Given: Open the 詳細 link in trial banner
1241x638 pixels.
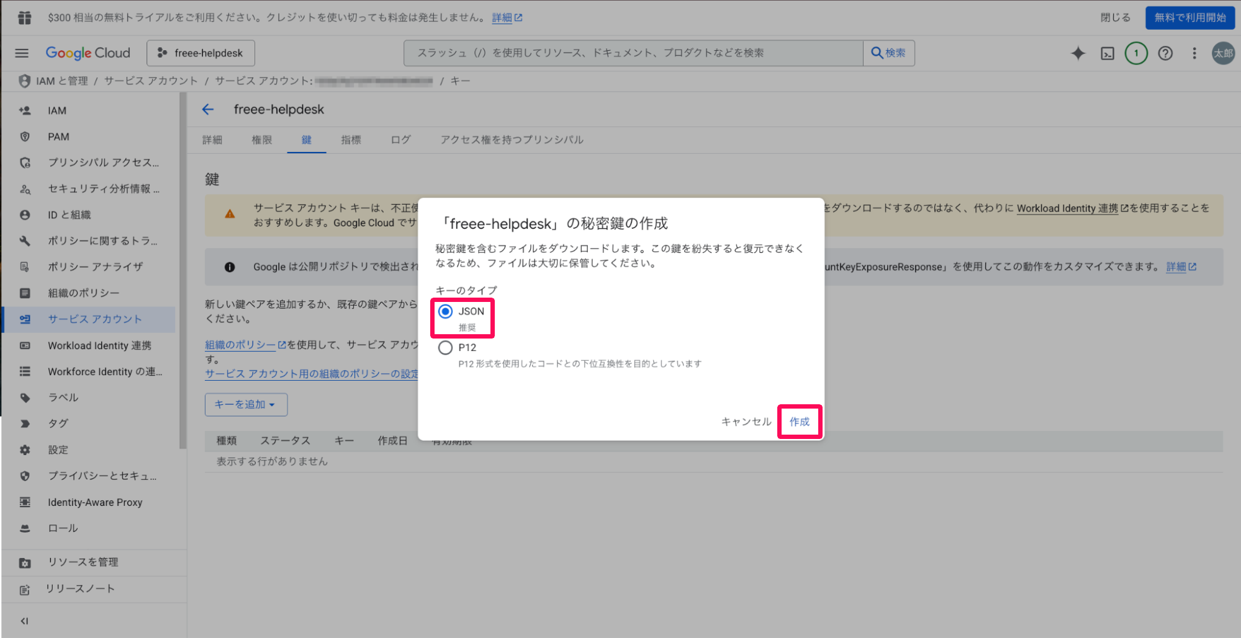Looking at the screenshot, I should point(507,18).
